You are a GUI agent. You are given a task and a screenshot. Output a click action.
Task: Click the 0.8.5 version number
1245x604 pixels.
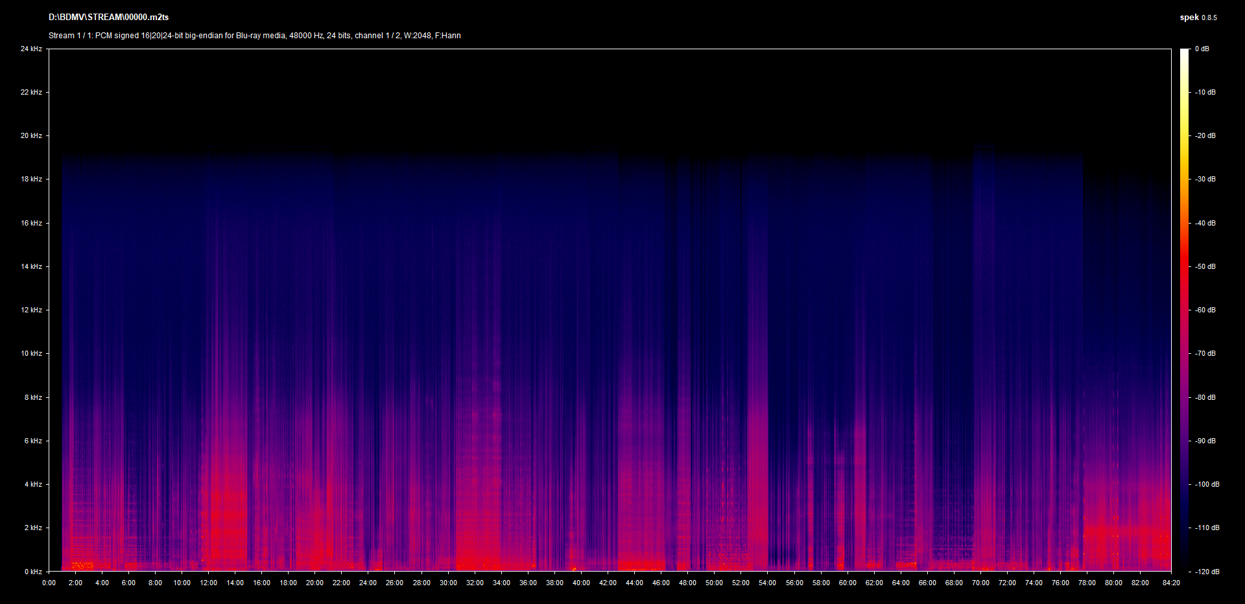(1209, 18)
